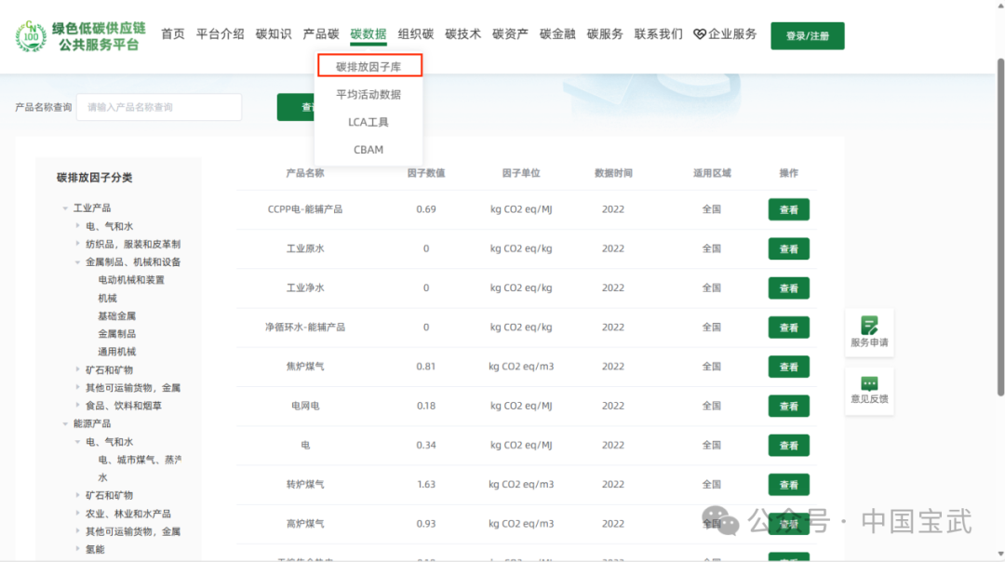Click the 数据时间 column header
This screenshot has height=562, width=1005.
tap(613, 173)
